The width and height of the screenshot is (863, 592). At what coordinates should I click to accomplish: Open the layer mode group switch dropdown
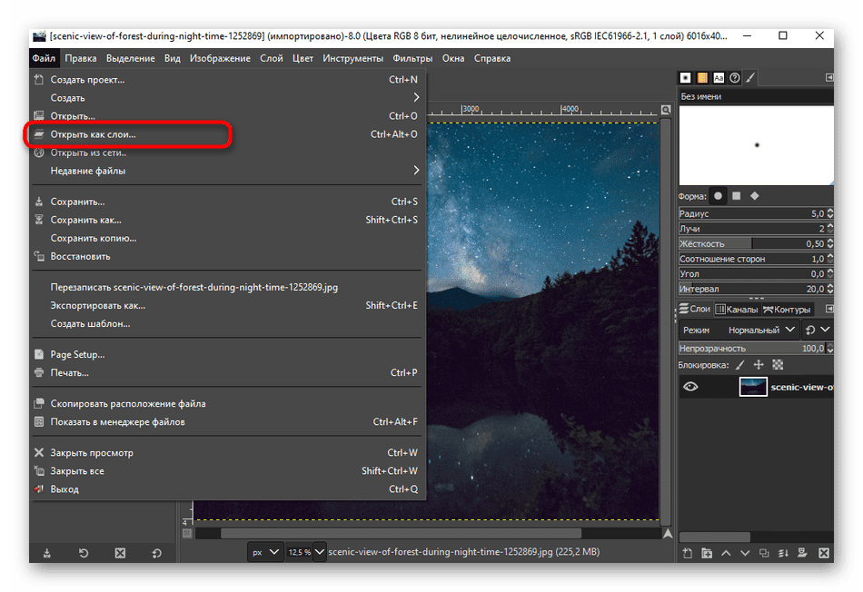click(x=818, y=330)
